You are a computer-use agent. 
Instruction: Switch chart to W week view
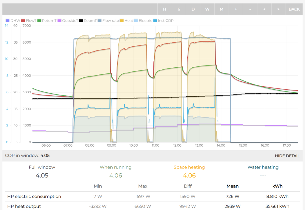(207, 9)
